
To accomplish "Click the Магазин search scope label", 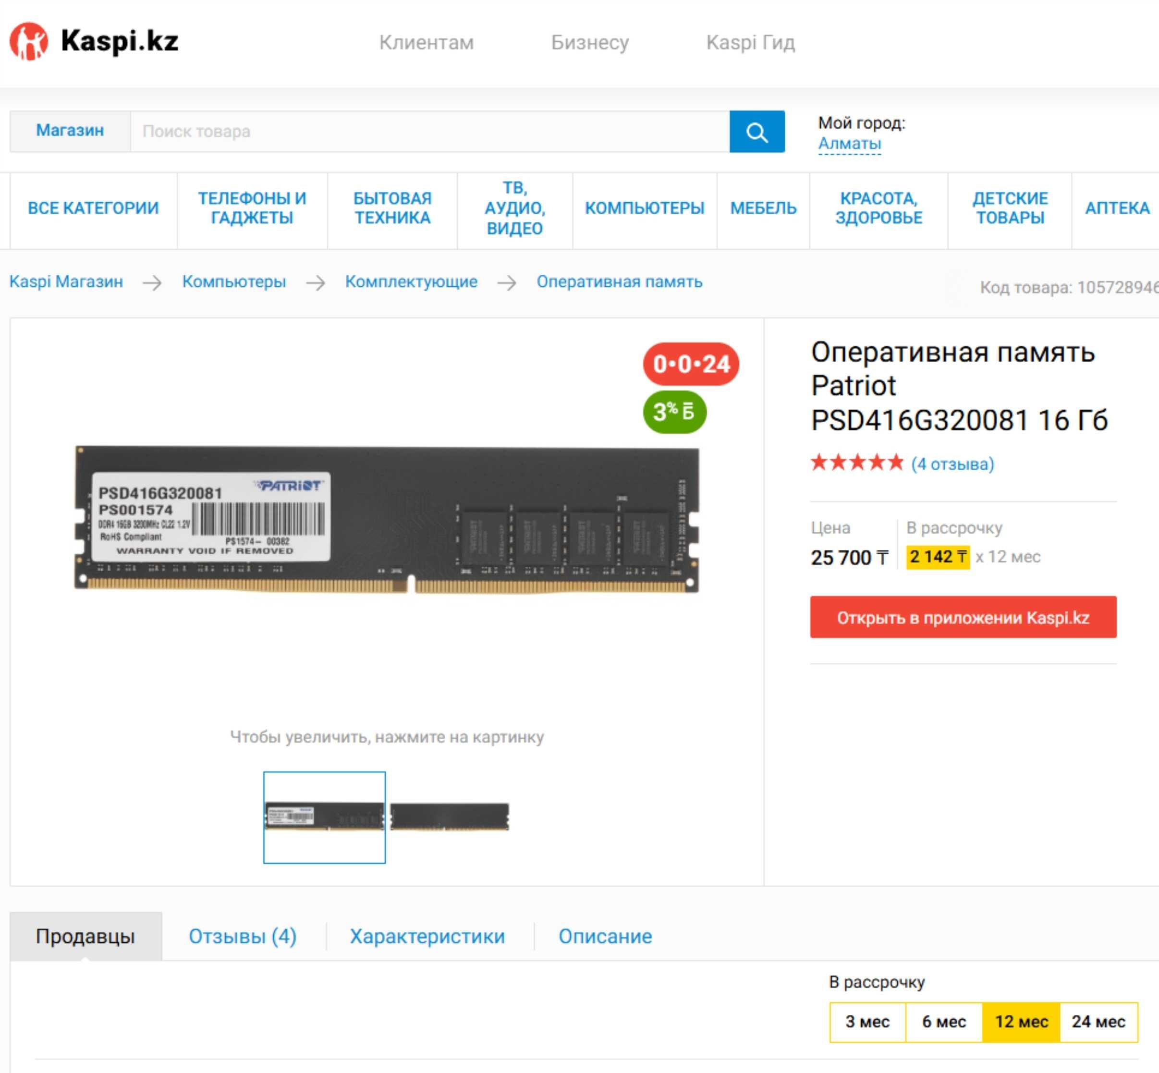I will (70, 131).
